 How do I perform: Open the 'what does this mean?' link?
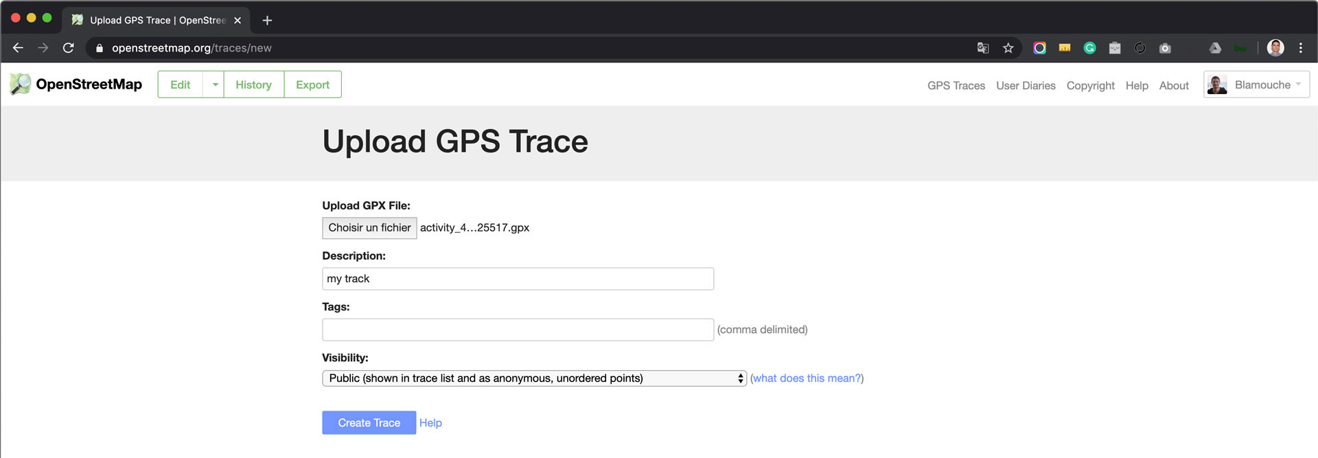click(x=807, y=378)
